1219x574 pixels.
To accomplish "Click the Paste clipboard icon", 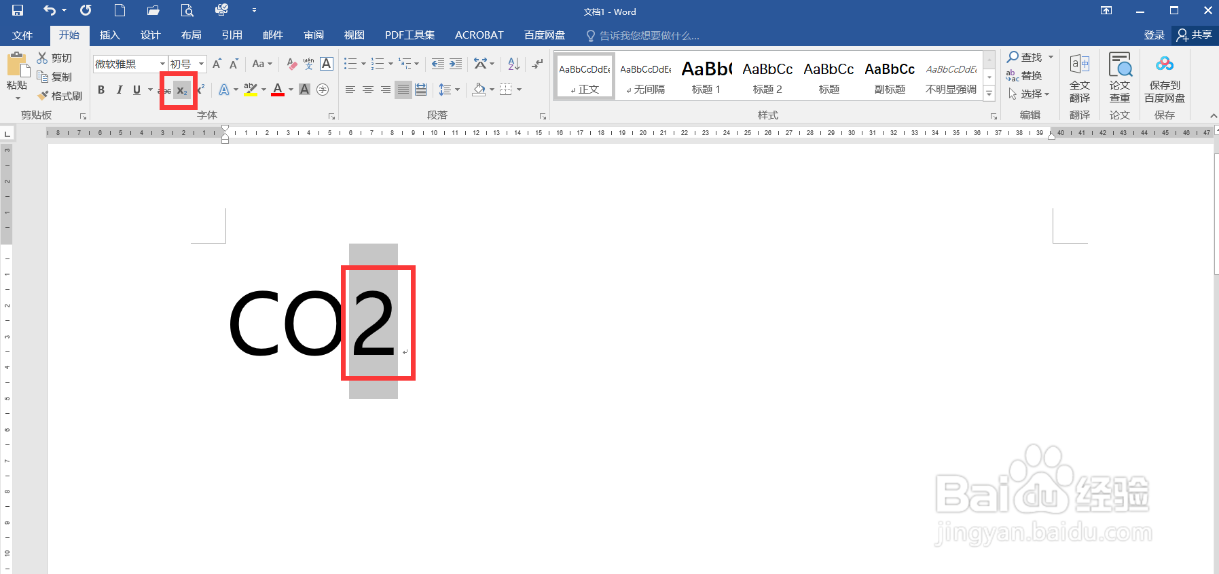I will tap(17, 66).
